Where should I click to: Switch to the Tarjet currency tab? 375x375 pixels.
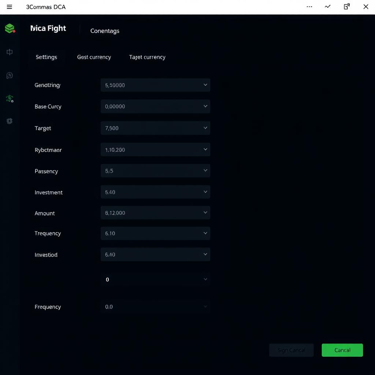point(147,57)
